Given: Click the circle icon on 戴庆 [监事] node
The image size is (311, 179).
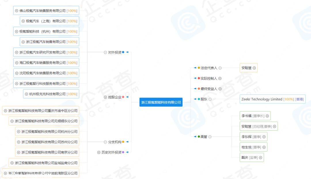Looking at the screenshot, I should [261, 158].
